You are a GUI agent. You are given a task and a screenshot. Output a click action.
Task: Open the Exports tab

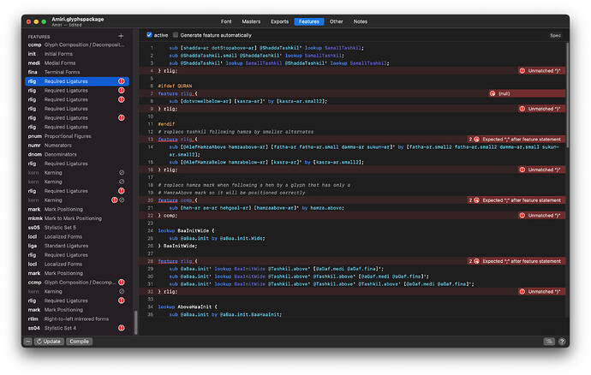click(279, 21)
